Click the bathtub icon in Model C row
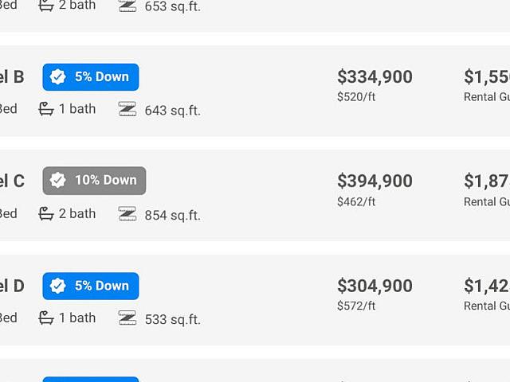The image size is (510, 382). [46, 214]
